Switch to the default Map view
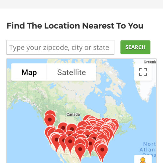The width and height of the screenshot is (163, 163). coord(29,72)
